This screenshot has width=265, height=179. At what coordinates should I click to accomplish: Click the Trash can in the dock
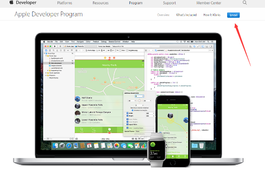tap(201, 145)
